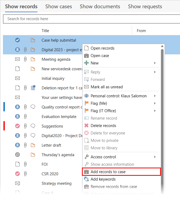The height and width of the screenshot is (197, 180).
Task: Expand the Personal control submenu arrow
Action: pos(155,96)
